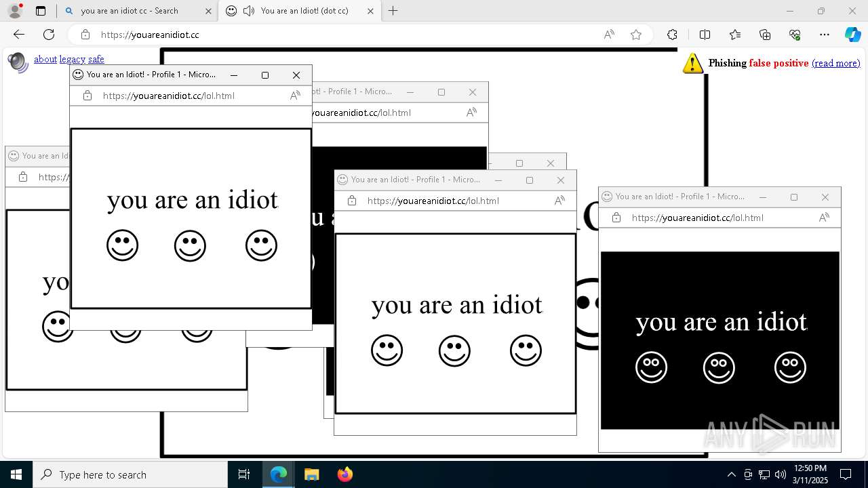868x488 pixels.
Task: Click the yellow phishing warning icon
Action: click(x=692, y=63)
